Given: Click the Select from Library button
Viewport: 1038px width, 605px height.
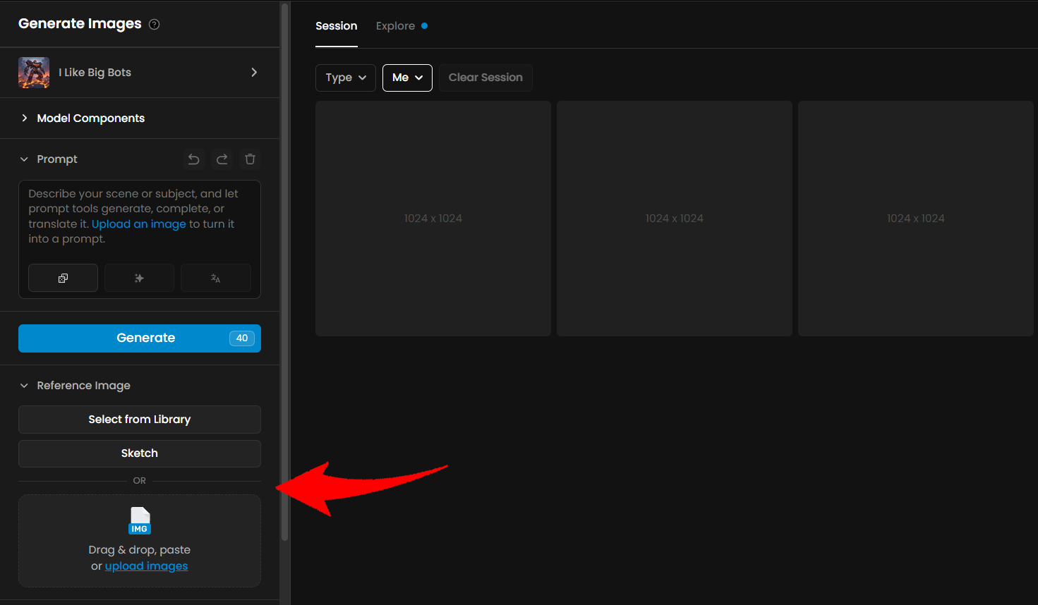Looking at the screenshot, I should [140, 420].
